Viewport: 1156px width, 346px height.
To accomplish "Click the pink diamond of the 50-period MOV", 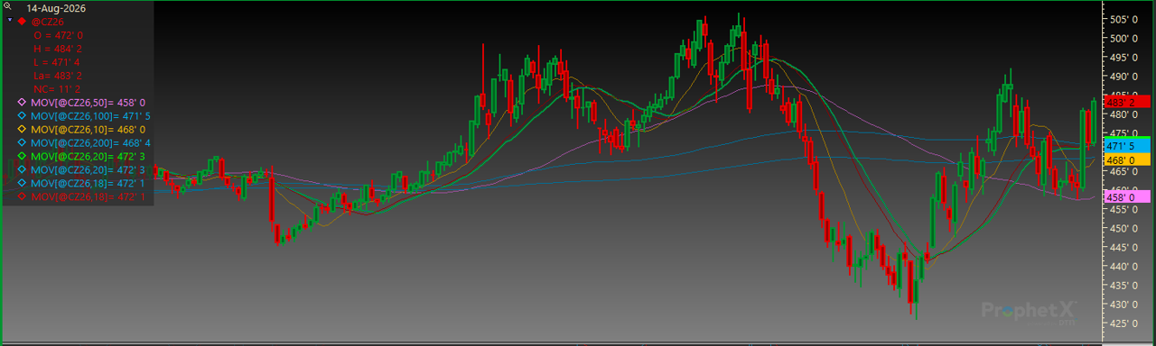I will point(23,103).
